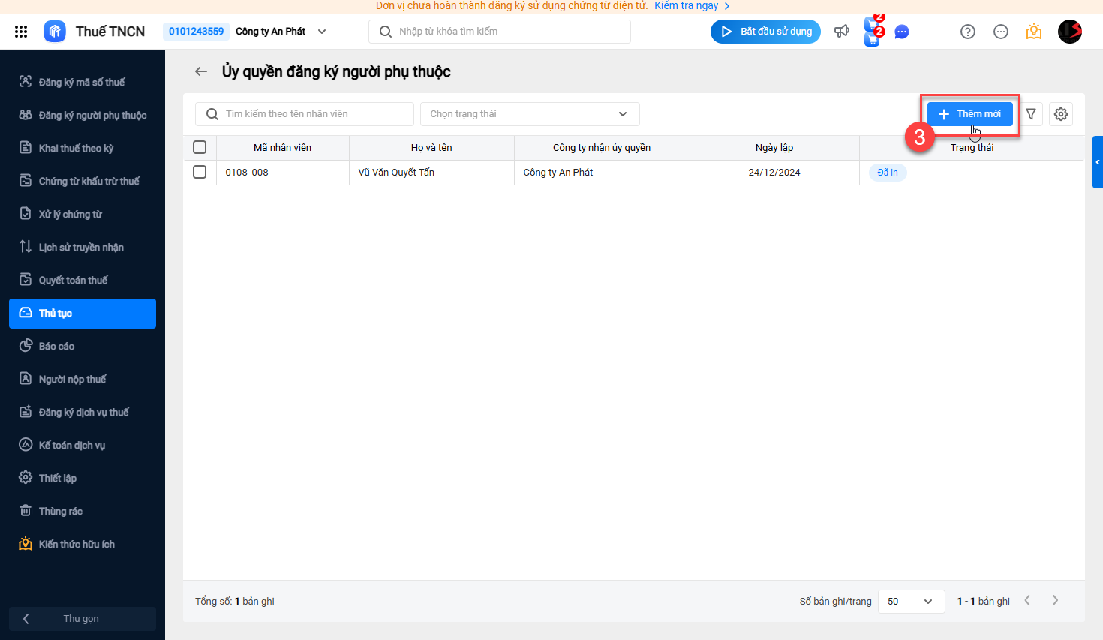The image size is (1103, 640).
Task: Open the knowledge lightbulb icon in header
Action: (x=1034, y=32)
